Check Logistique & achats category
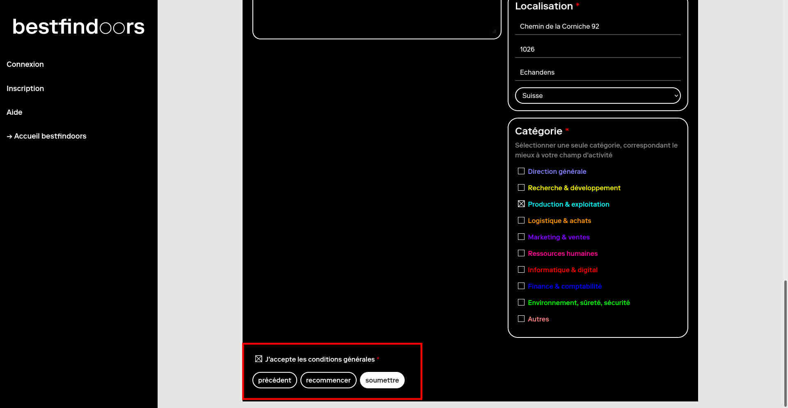 coord(521,220)
